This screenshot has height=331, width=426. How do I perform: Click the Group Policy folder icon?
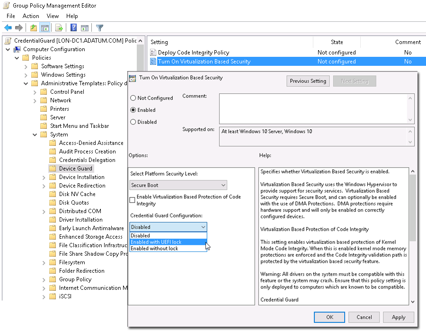click(53, 279)
